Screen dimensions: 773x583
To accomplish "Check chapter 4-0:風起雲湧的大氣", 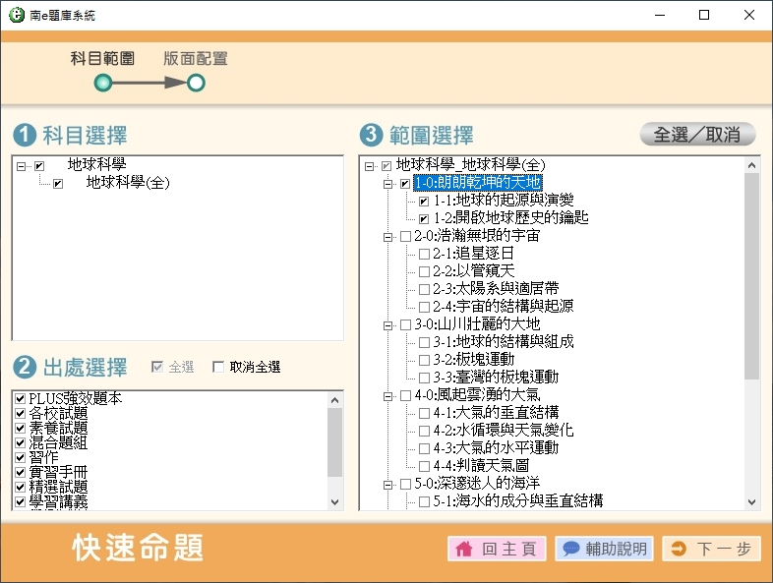I will pos(405,396).
